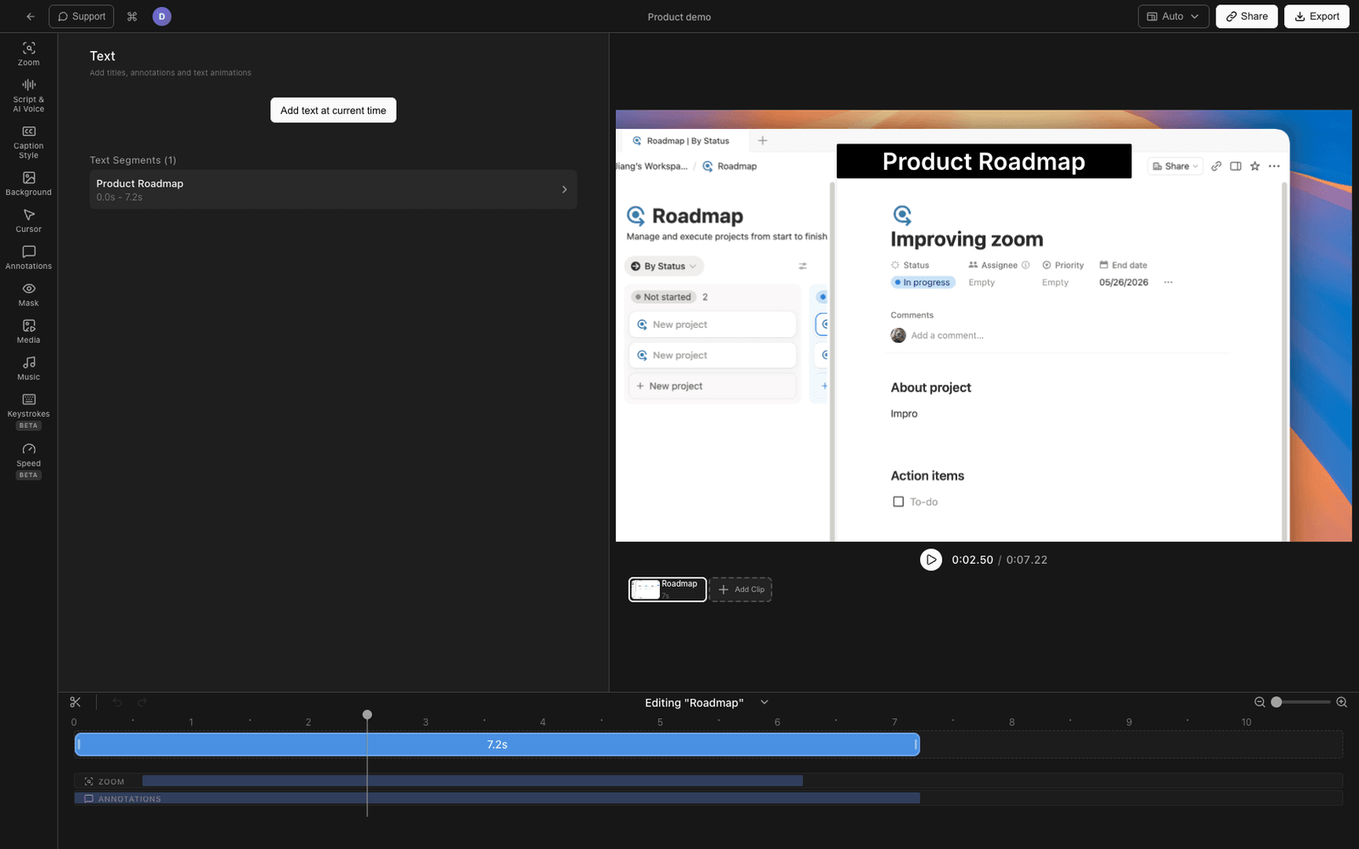The image size is (1359, 849).
Task: Click the copy link icon in preview
Action: tap(1216, 166)
